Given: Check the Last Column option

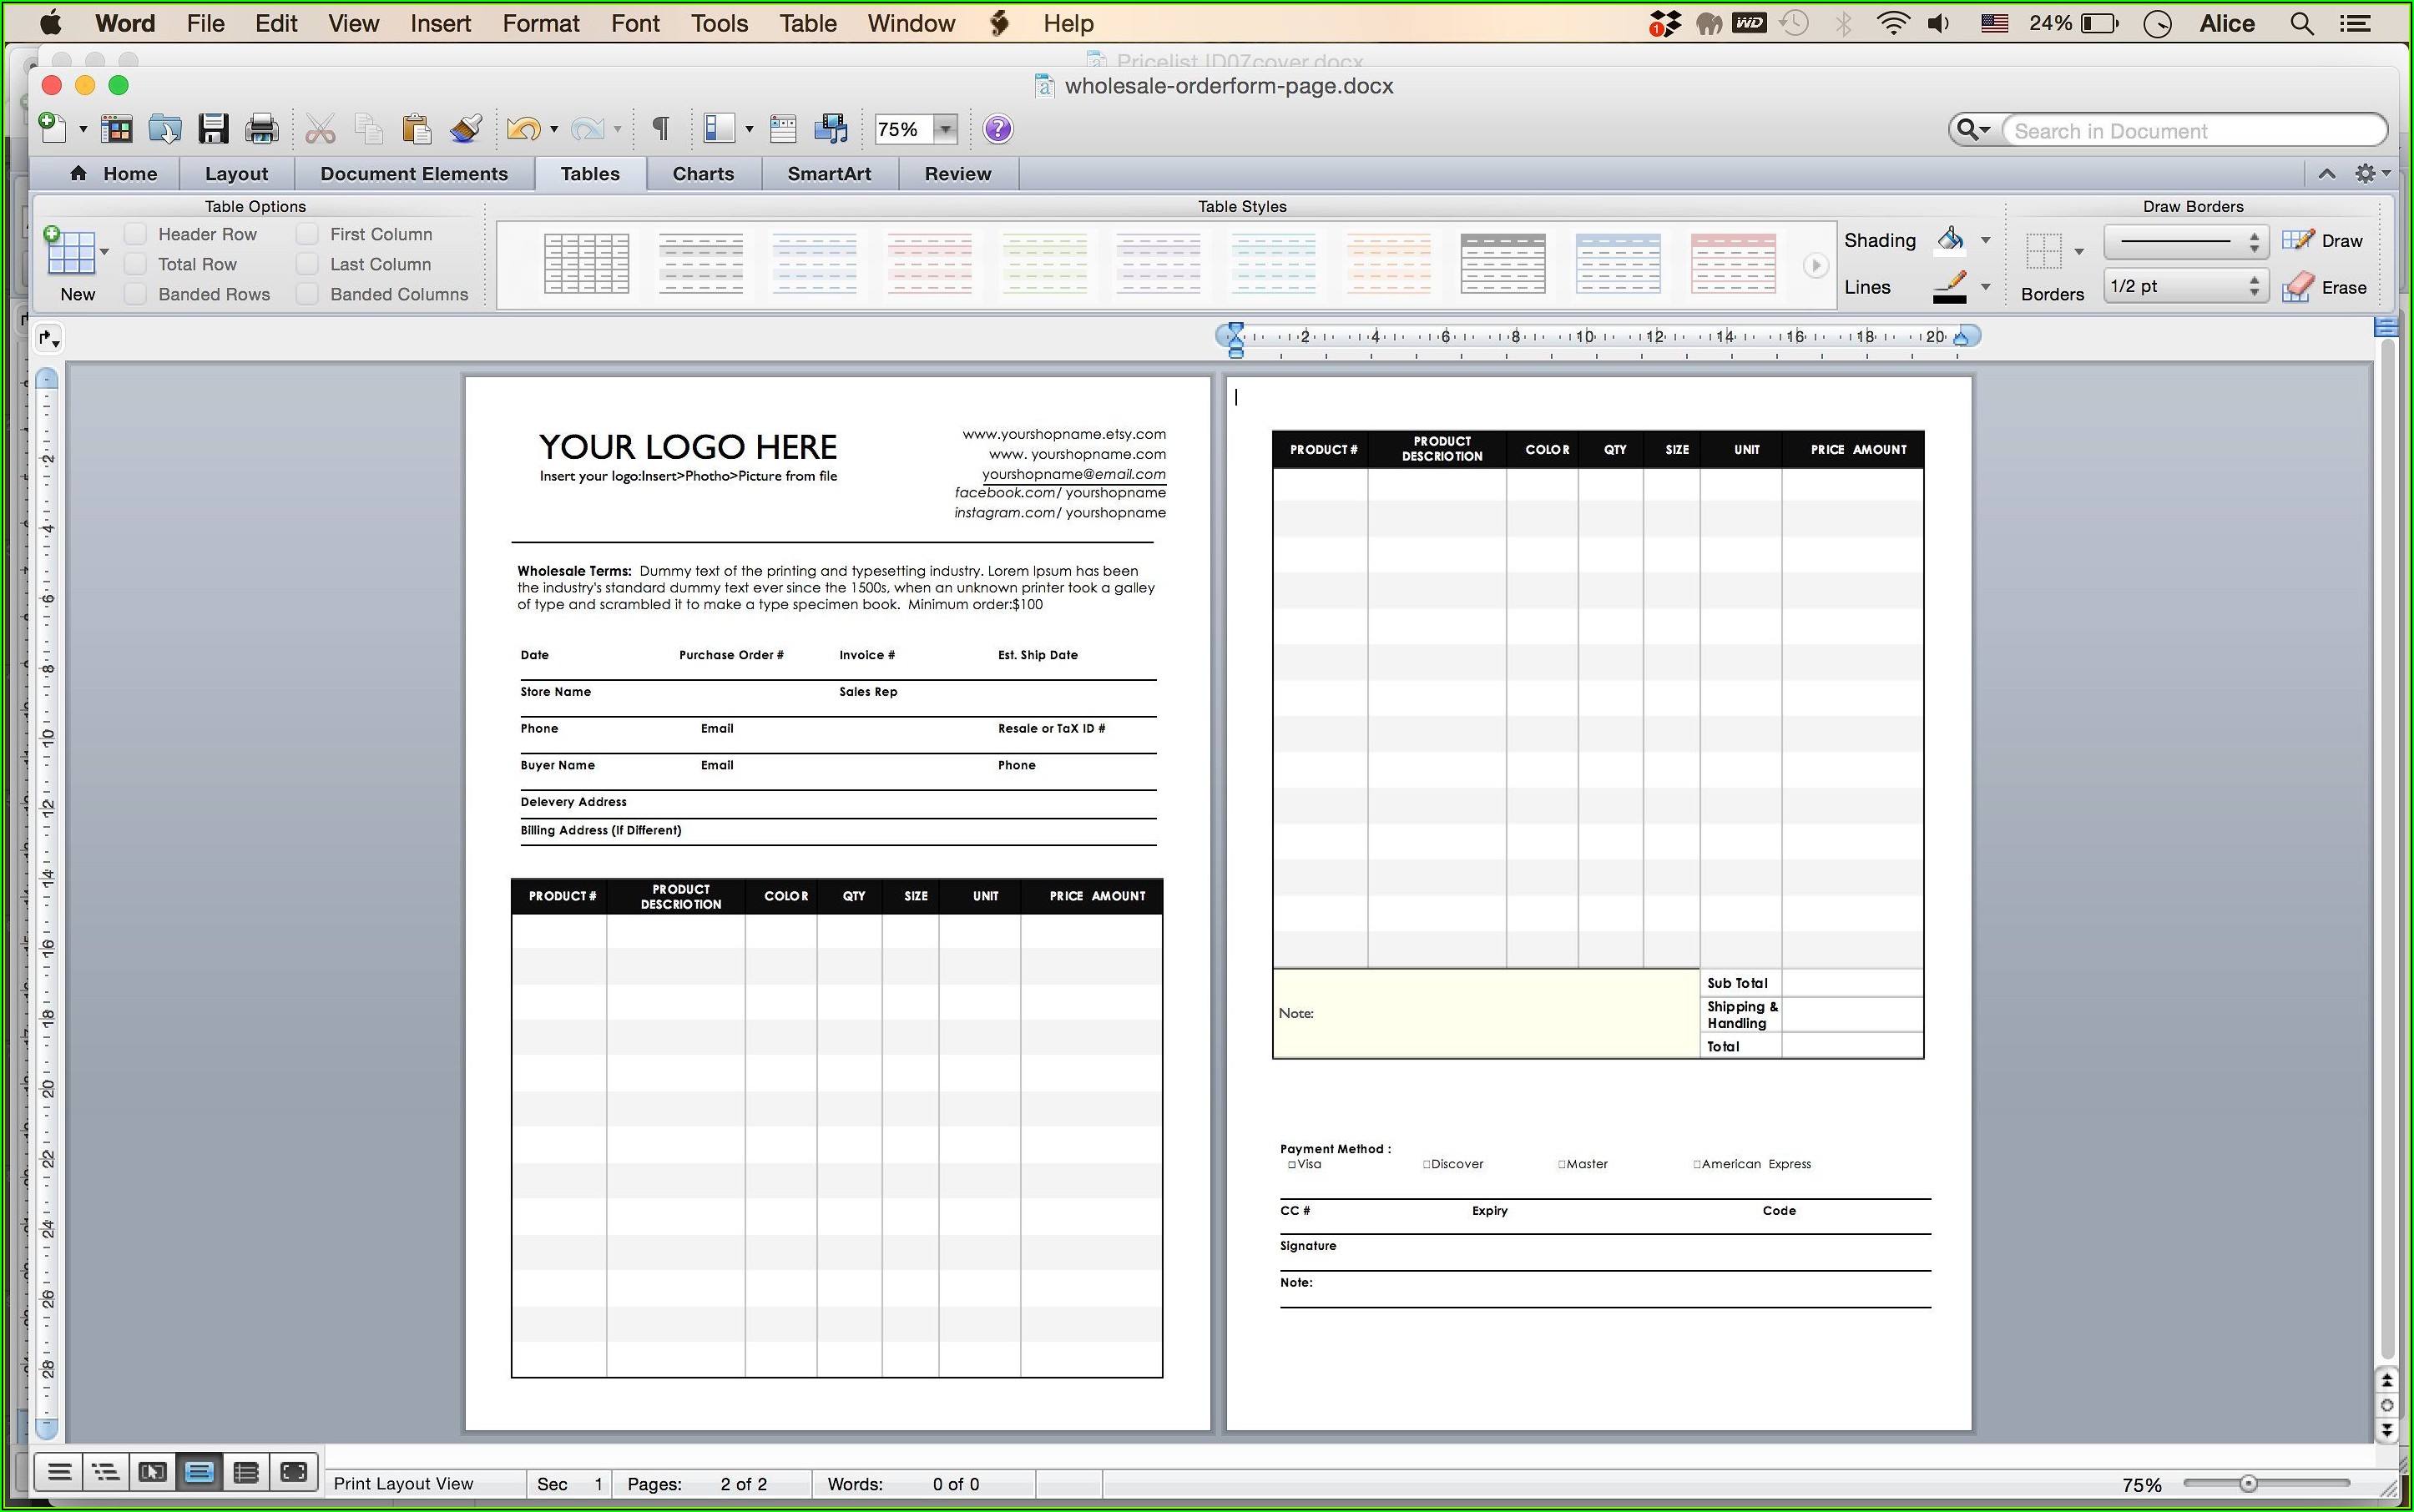Looking at the screenshot, I should point(308,264).
